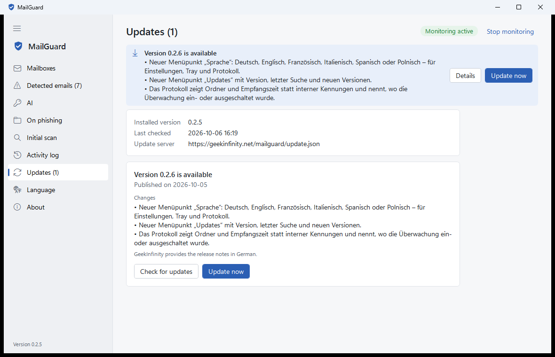Image resolution: width=555 pixels, height=357 pixels.
Task: Go to Detected emails (7)
Action: [x=58, y=85]
